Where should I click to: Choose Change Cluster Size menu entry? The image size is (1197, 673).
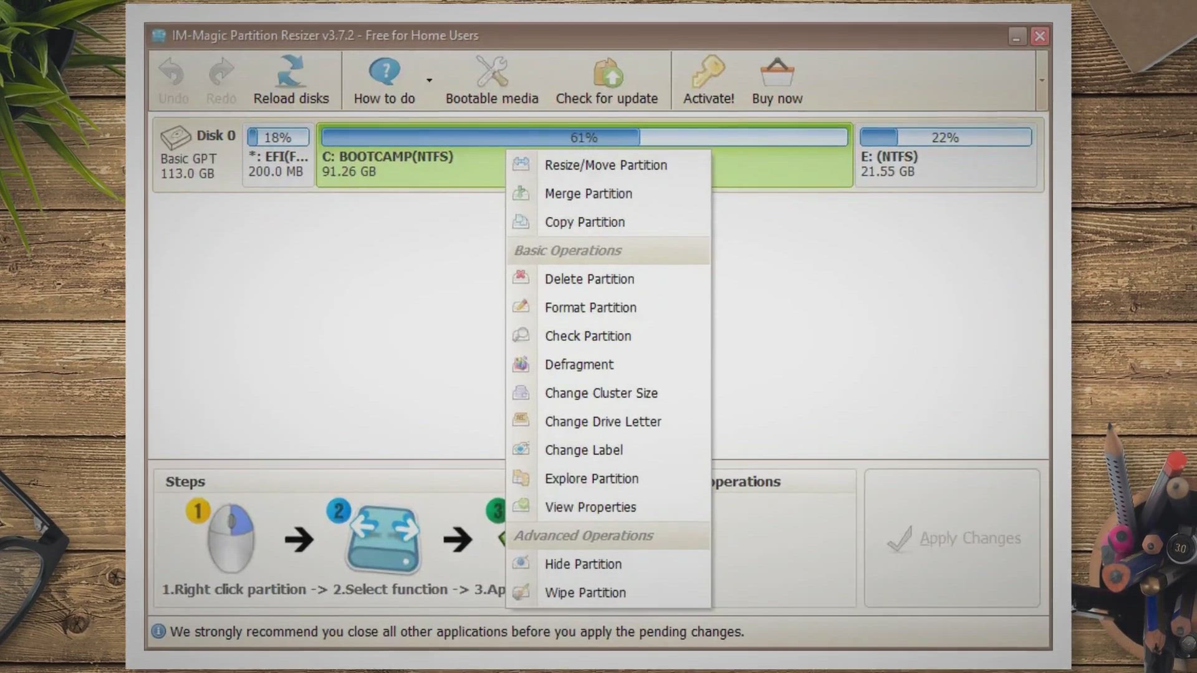608,393
